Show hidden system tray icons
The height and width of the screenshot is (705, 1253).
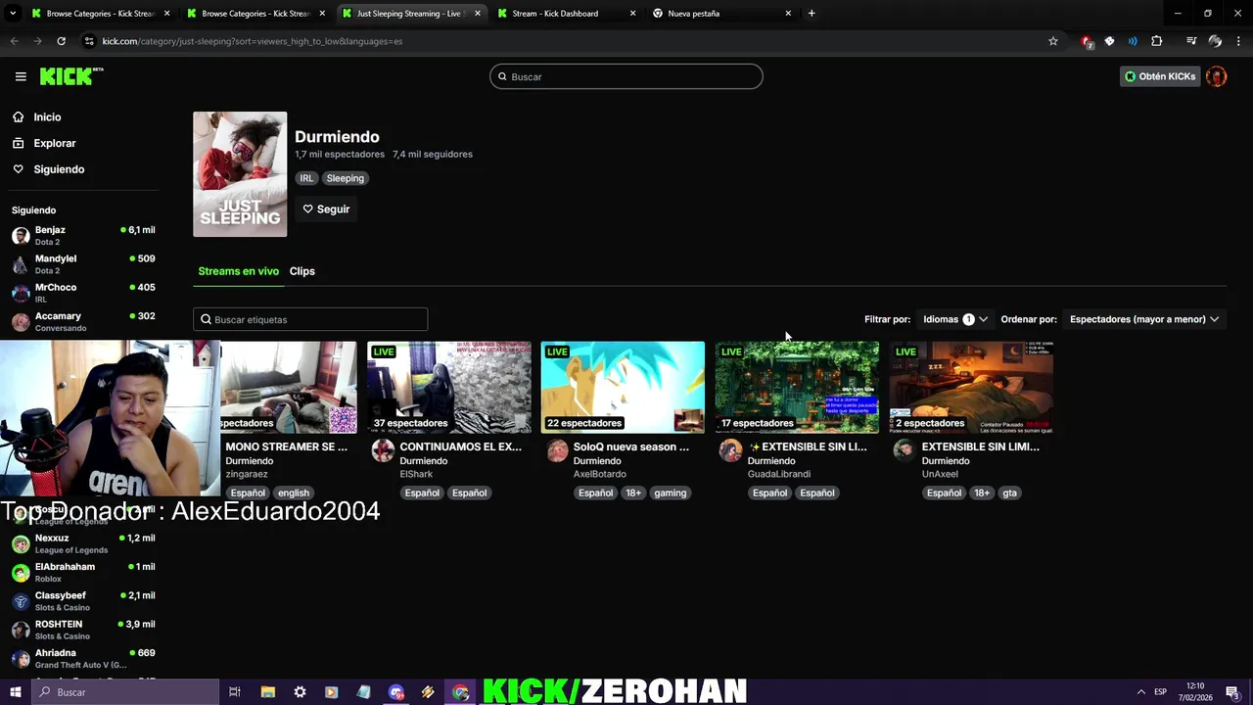click(x=1140, y=692)
